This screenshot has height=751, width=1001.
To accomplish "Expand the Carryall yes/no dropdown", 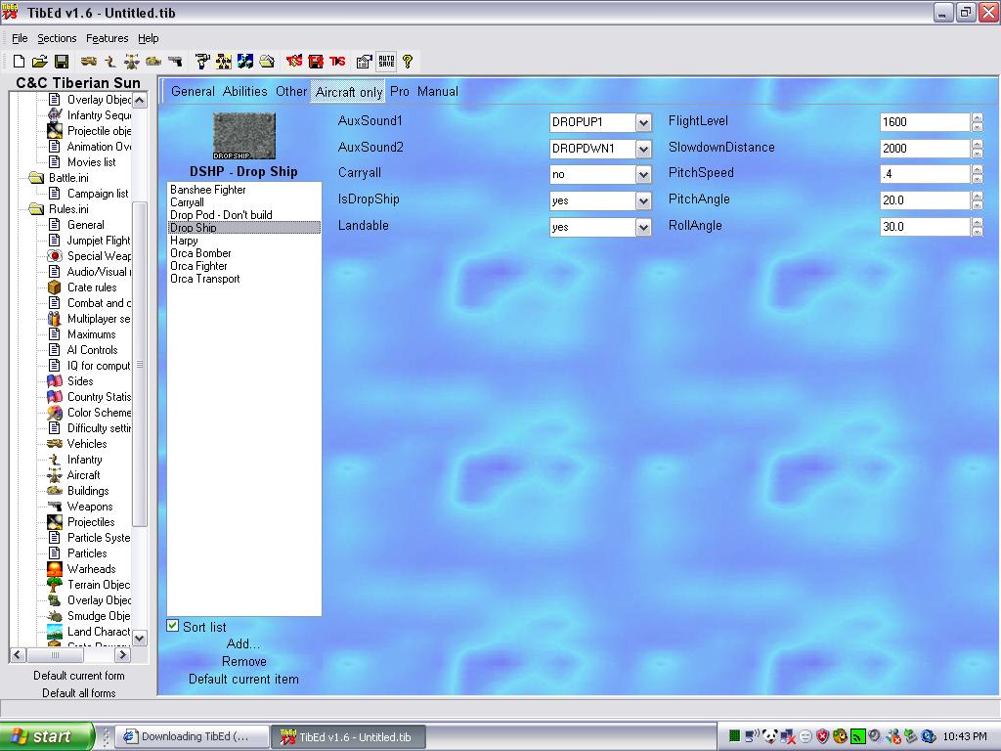I will point(643,175).
